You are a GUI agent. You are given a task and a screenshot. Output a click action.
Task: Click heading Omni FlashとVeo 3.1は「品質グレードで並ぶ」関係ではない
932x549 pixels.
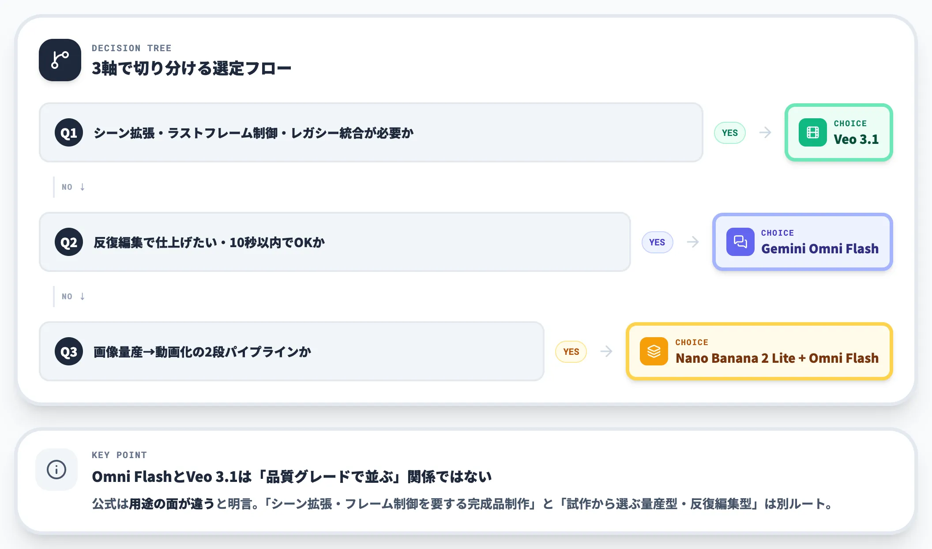[x=292, y=477]
